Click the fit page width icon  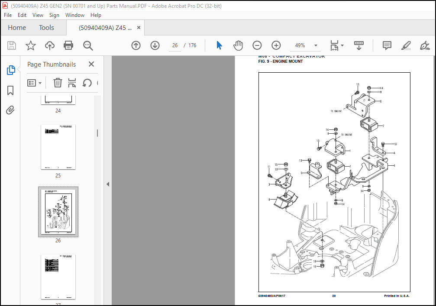(x=334, y=45)
